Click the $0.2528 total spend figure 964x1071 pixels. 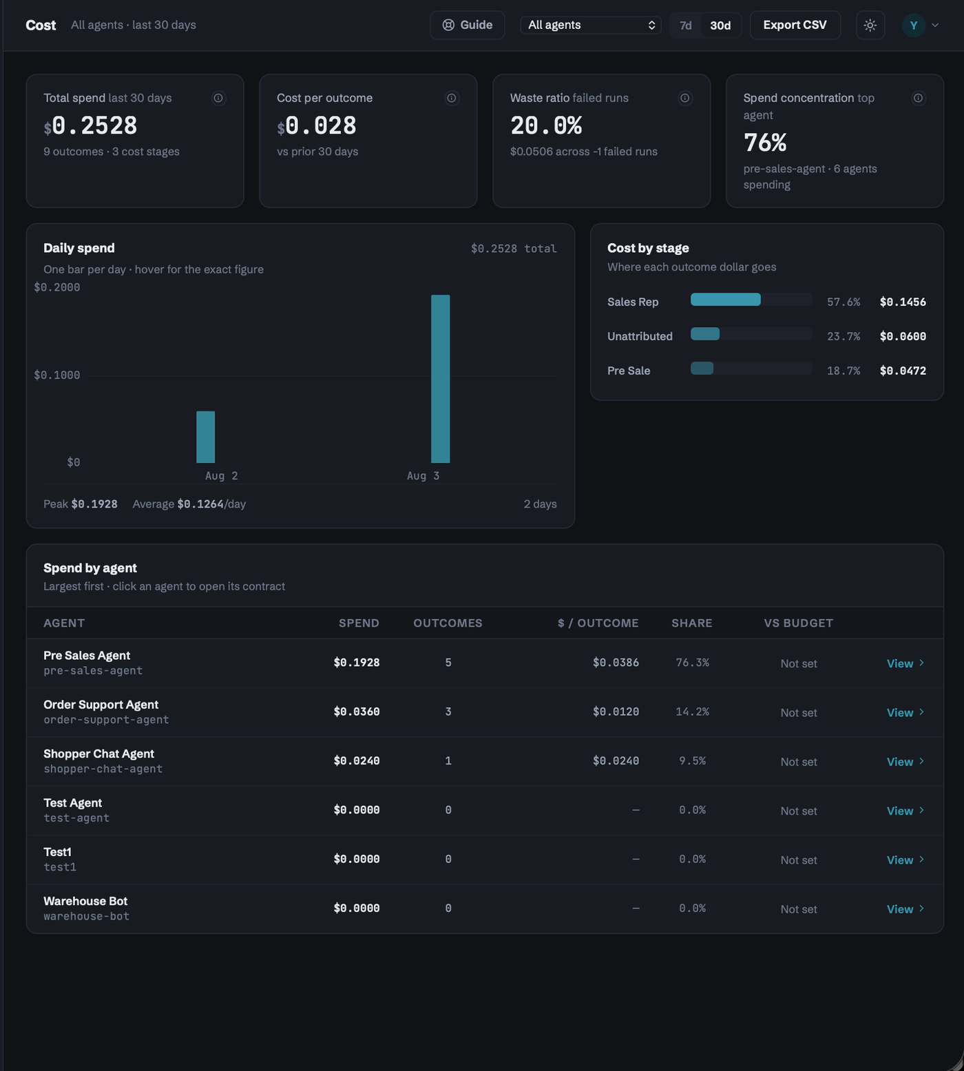[x=90, y=125]
